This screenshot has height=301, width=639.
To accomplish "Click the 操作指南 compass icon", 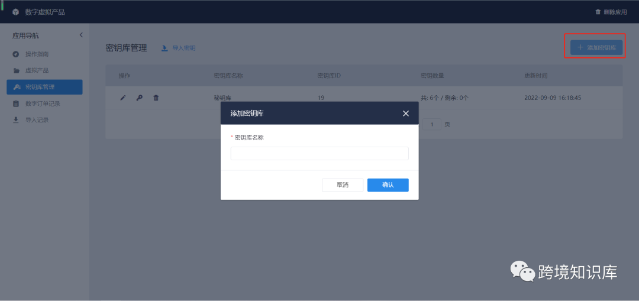I will click(16, 54).
